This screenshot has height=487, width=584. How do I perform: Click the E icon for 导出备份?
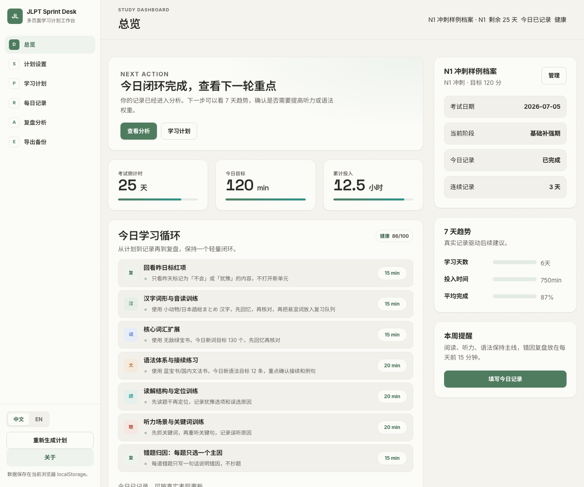pyautogui.click(x=14, y=142)
